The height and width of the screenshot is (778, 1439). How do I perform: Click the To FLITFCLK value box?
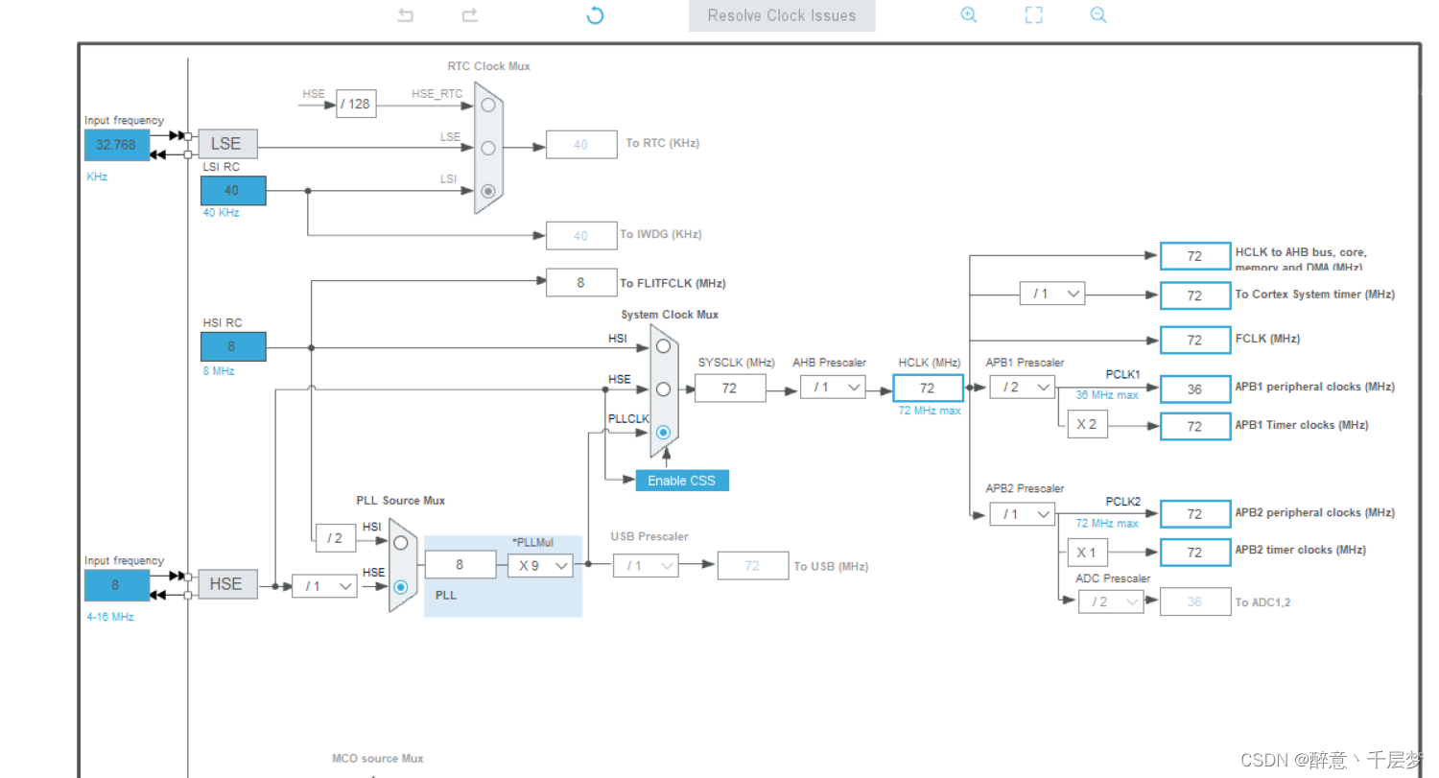581,282
